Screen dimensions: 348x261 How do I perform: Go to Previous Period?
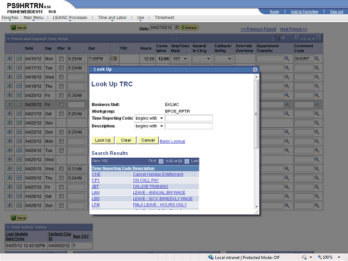(x=258, y=29)
